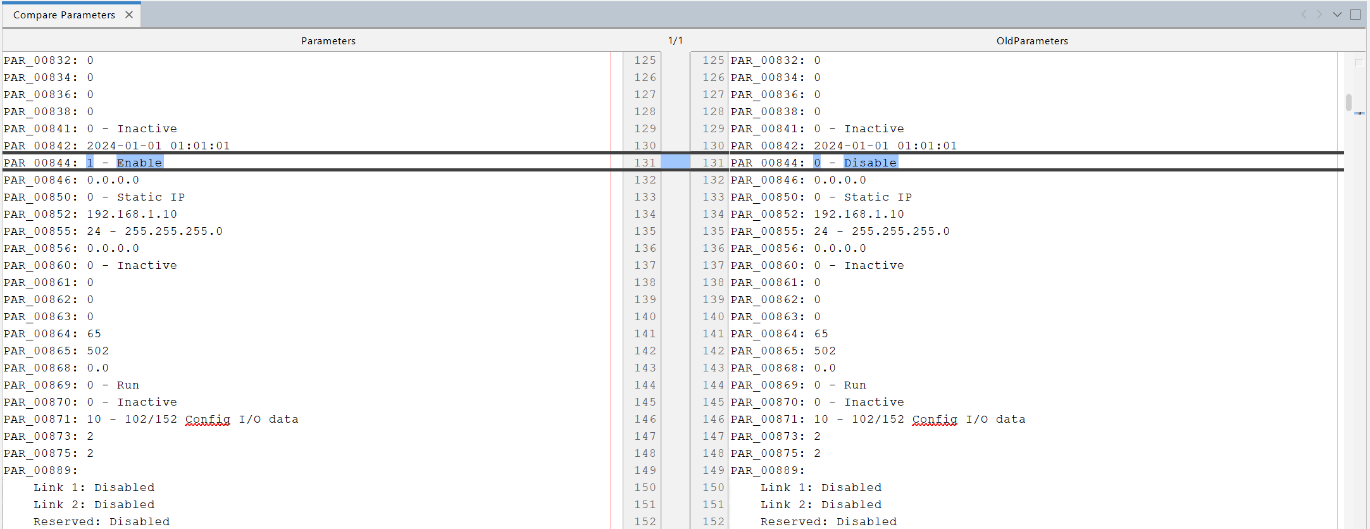
Task: Click 'Link 2: Disabled' in OldParameters pane
Action: pyautogui.click(x=821, y=504)
